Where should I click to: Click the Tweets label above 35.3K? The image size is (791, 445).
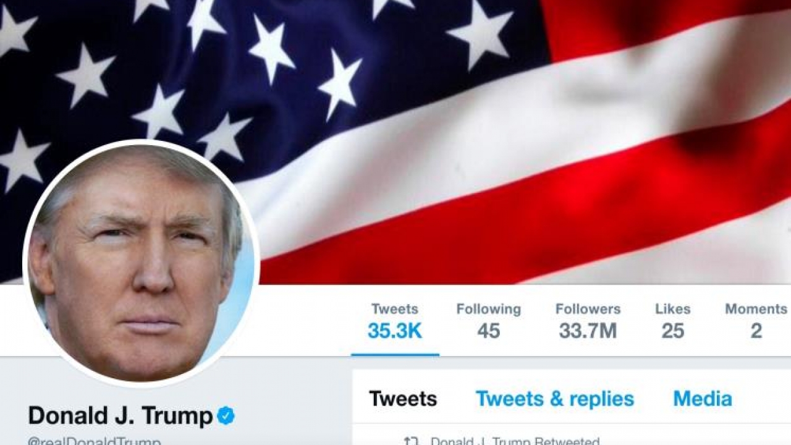pos(395,309)
